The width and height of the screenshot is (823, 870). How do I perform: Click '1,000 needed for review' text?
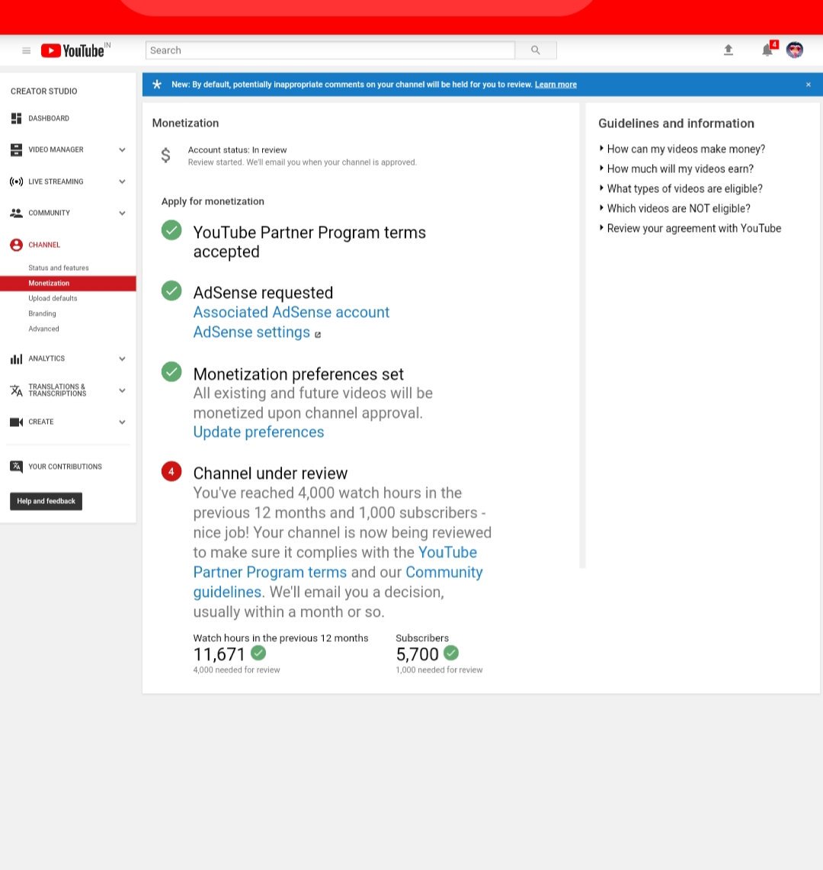(439, 669)
